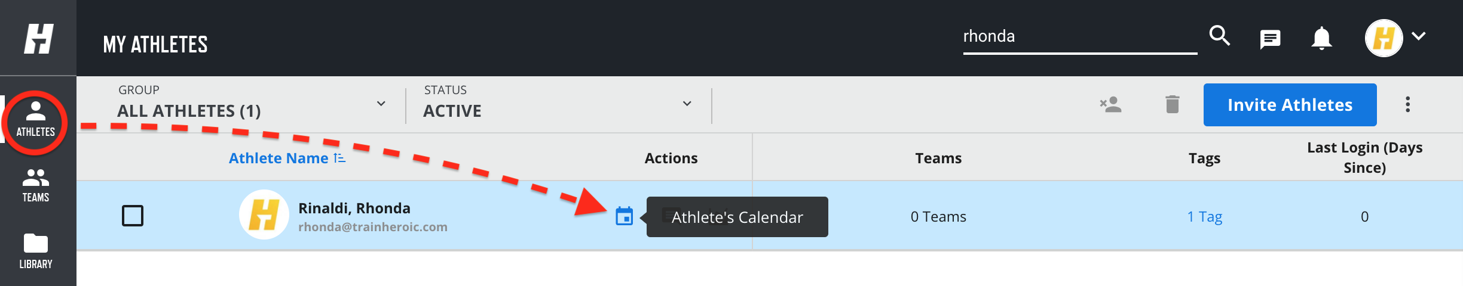Click the remove athlete person icon
The height and width of the screenshot is (286, 1463).
(1110, 104)
